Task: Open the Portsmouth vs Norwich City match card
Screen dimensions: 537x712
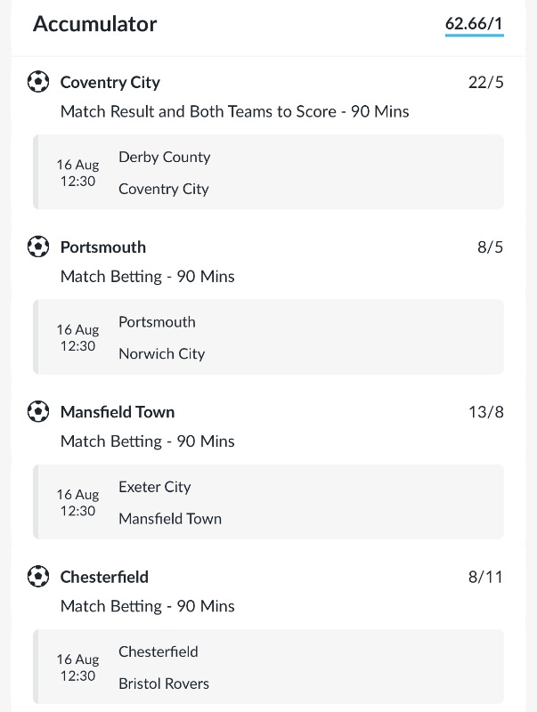Action: click(268, 337)
